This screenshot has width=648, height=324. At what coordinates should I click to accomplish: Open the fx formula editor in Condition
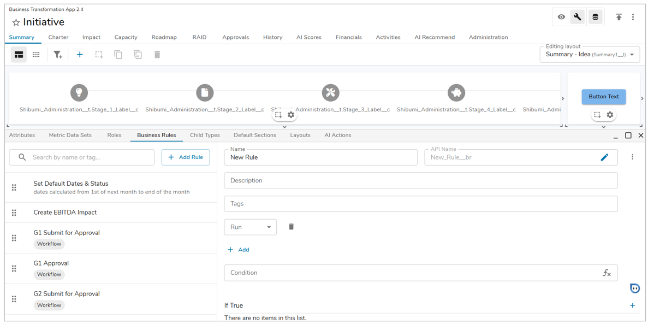coord(607,273)
